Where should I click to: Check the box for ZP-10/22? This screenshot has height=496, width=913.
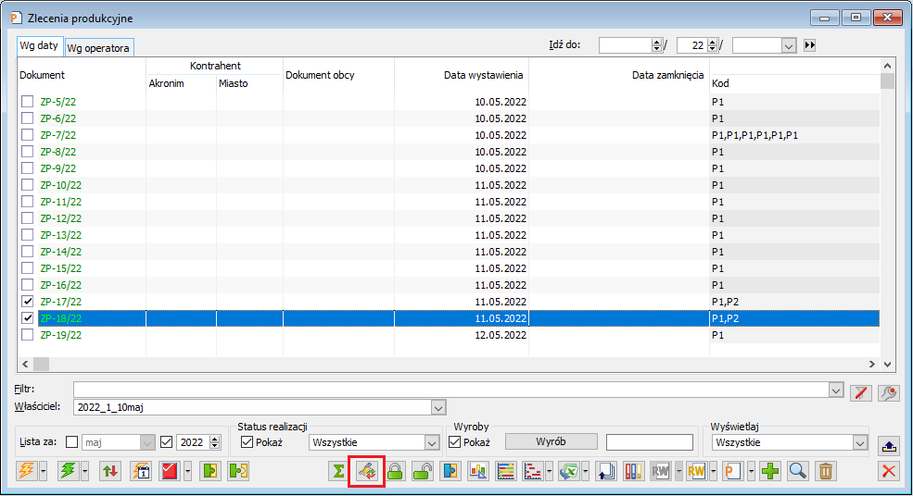point(28,185)
